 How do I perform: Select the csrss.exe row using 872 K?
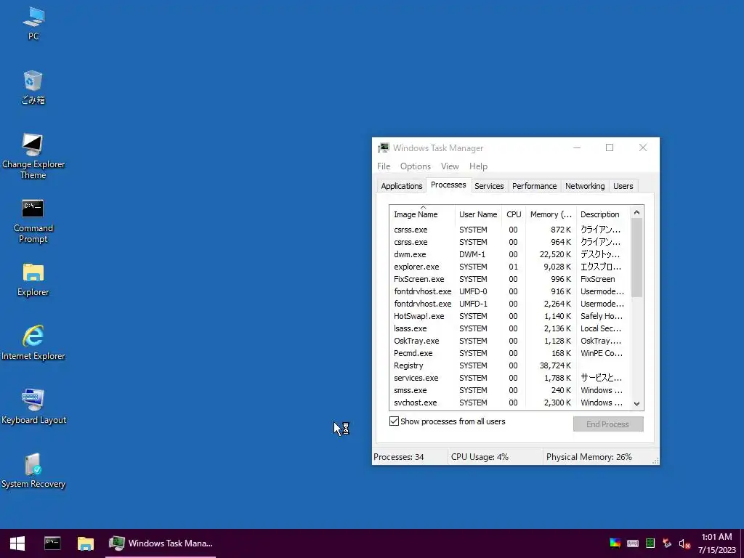(x=509, y=230)
